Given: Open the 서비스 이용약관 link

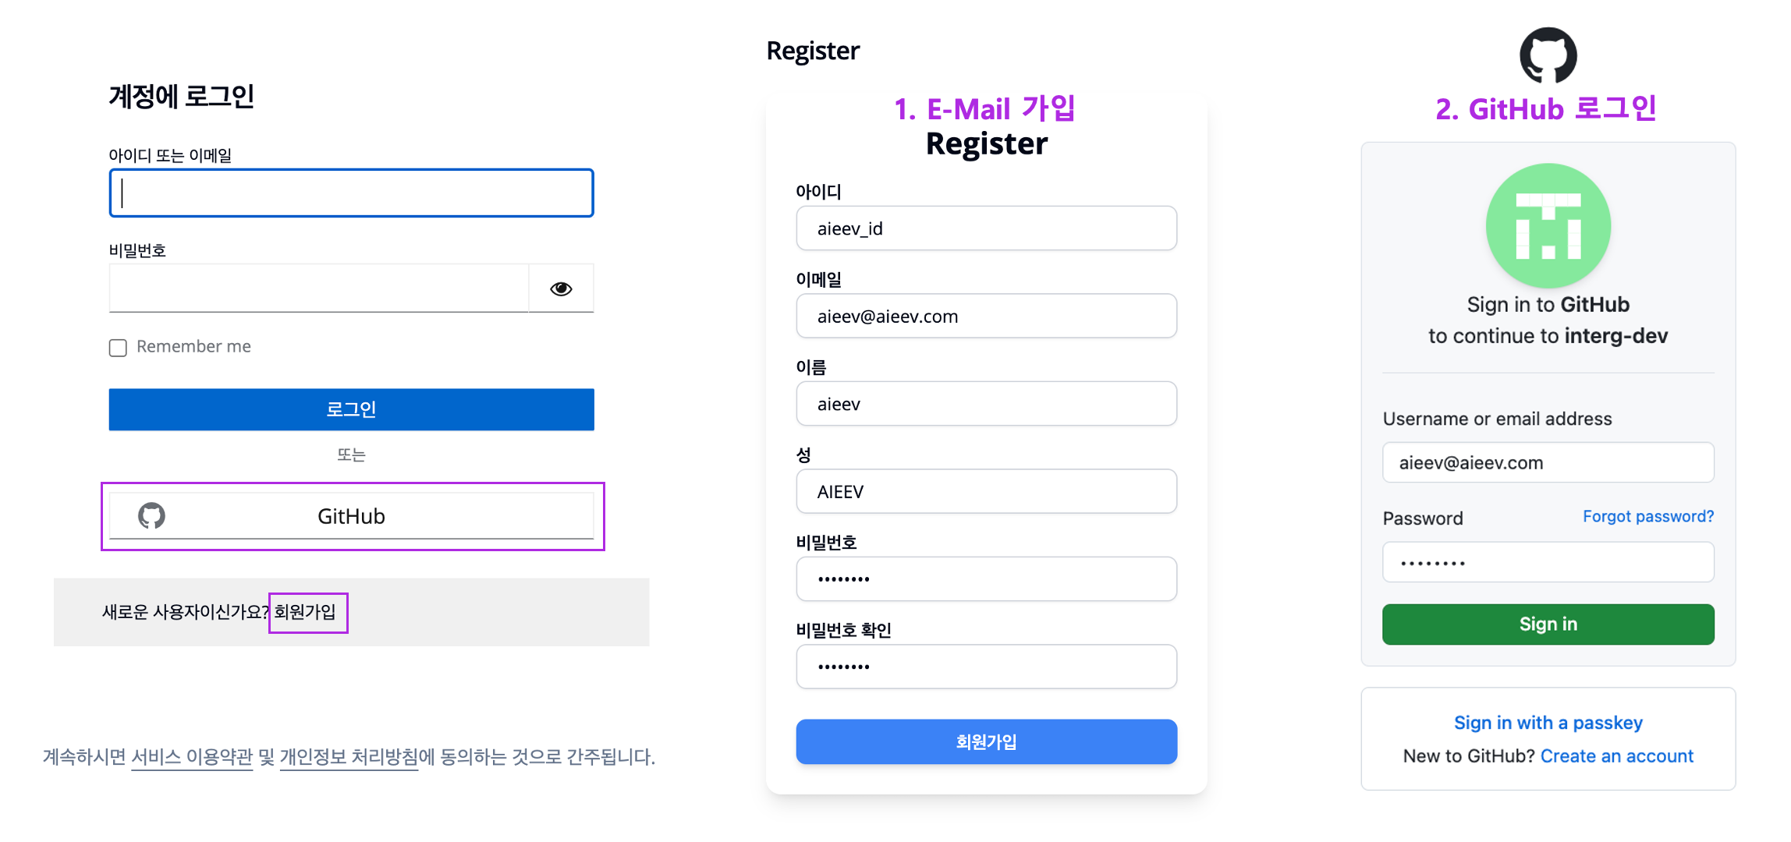Looking at the screenshot, I should [192, 757].
